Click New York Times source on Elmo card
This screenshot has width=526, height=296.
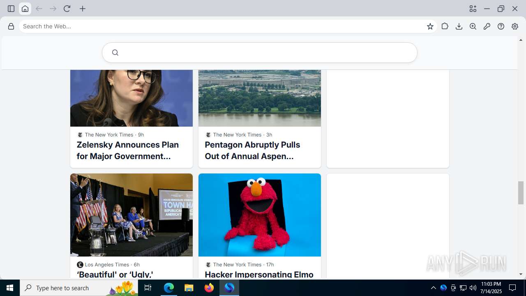pyautogui.click(x=237, y=265)
